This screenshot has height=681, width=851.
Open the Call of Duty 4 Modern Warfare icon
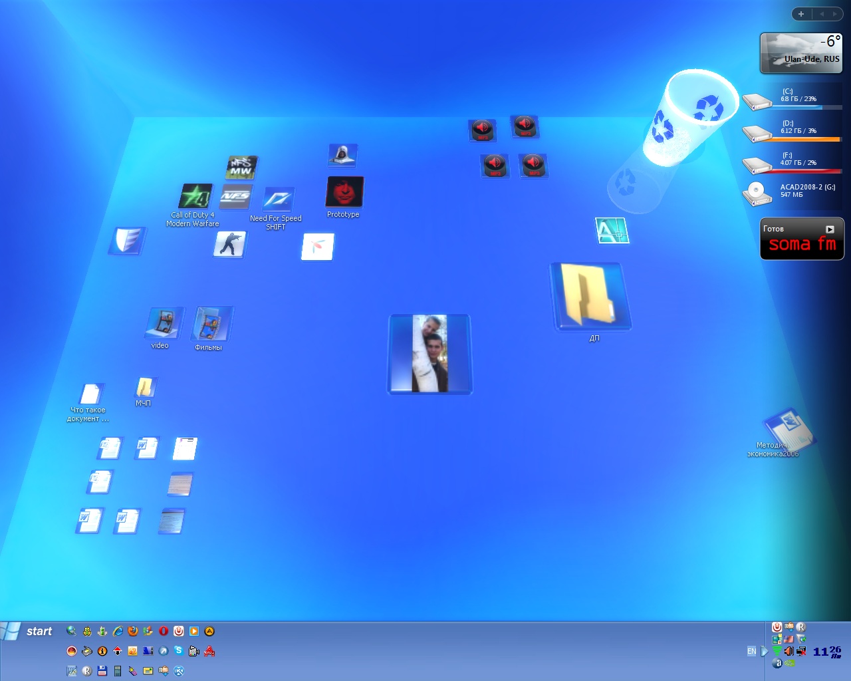pos(195,197)
